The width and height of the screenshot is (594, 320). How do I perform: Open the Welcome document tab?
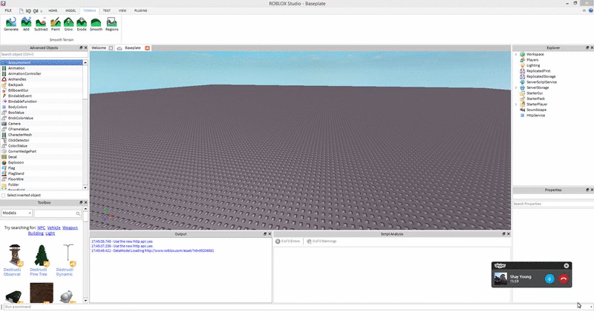99,48
